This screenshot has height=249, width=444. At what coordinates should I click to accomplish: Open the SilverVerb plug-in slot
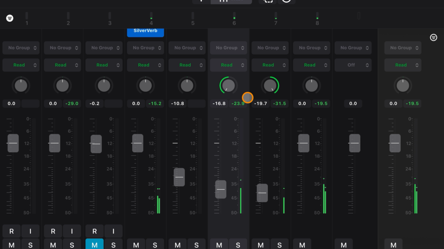146,32
